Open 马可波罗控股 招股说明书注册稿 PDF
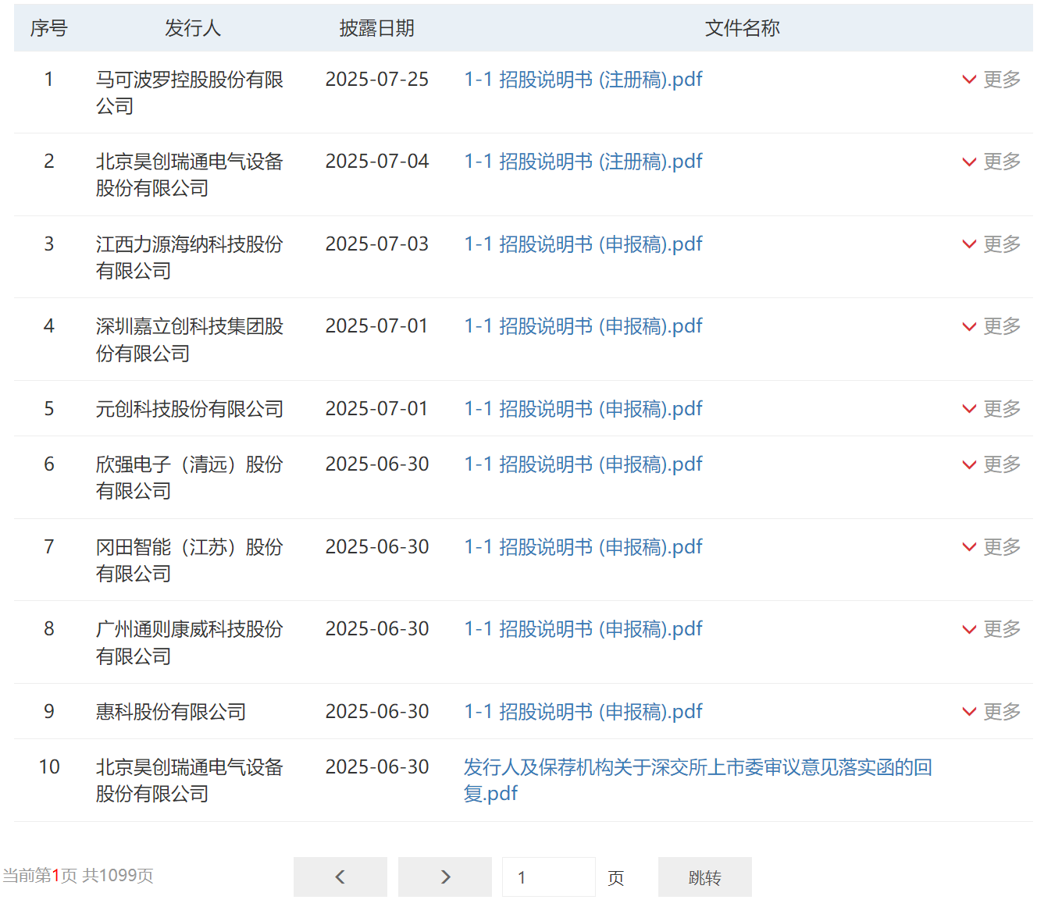 tap(583, 79)
